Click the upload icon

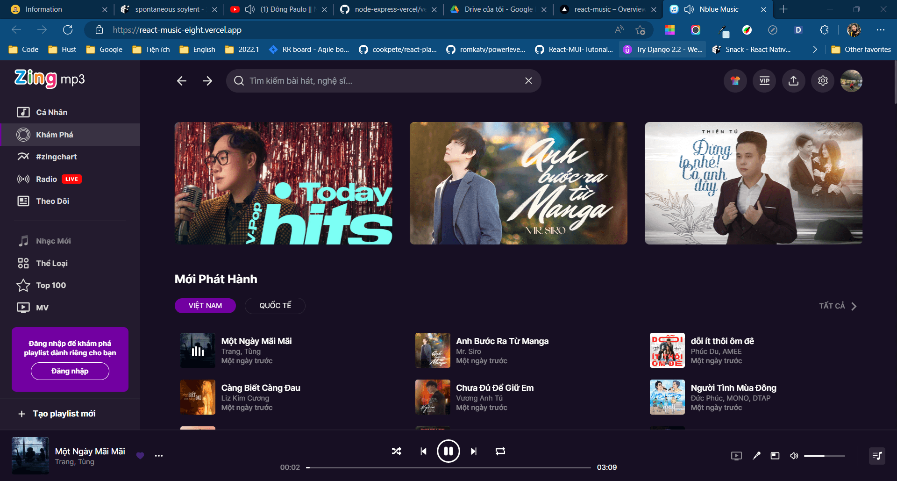point(793,81)
